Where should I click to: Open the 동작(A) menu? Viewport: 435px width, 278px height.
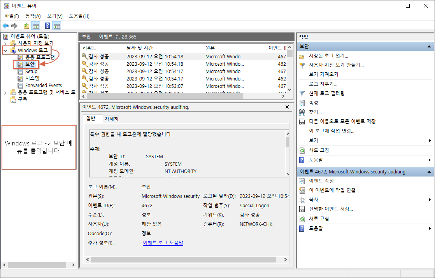coord(33,16)
